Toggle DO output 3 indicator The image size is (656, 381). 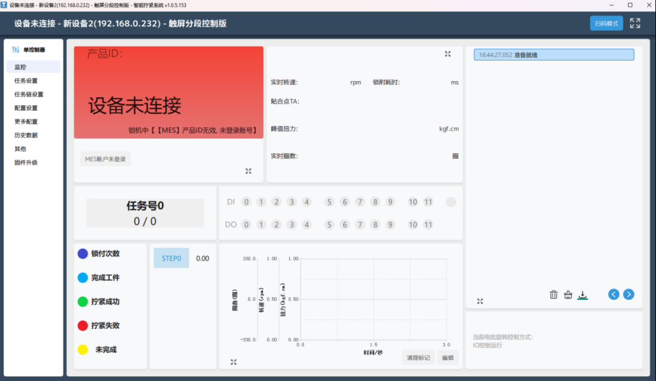coord(292,225)
